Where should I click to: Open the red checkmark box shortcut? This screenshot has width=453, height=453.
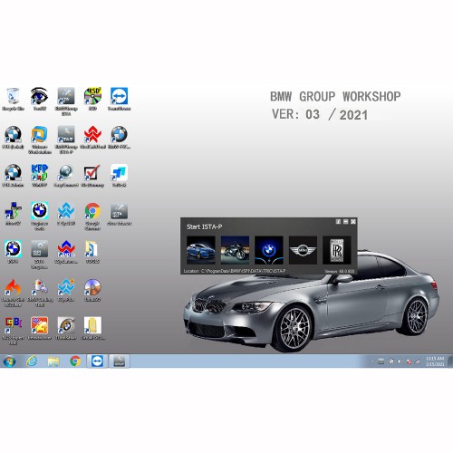pyautogui.click(x=92, y=176)
